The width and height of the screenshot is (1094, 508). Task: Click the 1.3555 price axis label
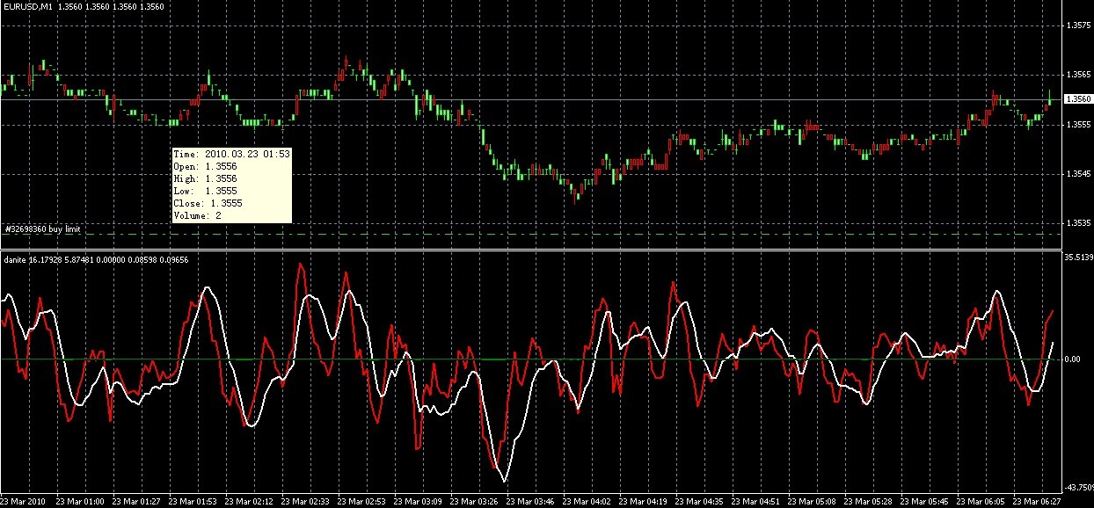pos(1078,125)
